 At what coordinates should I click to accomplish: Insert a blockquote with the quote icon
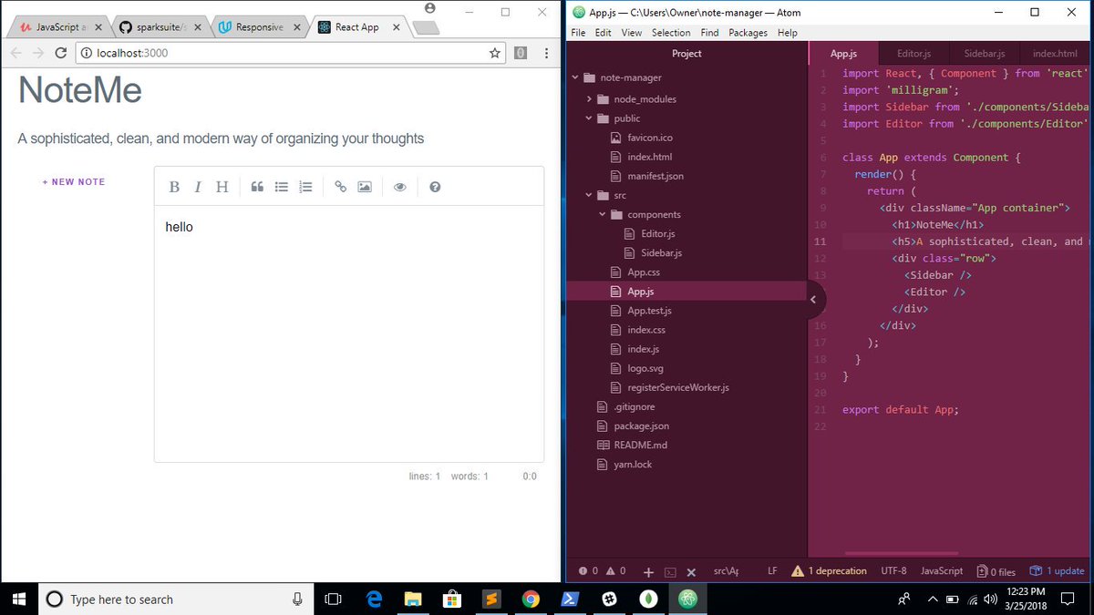tap(257, 187)
